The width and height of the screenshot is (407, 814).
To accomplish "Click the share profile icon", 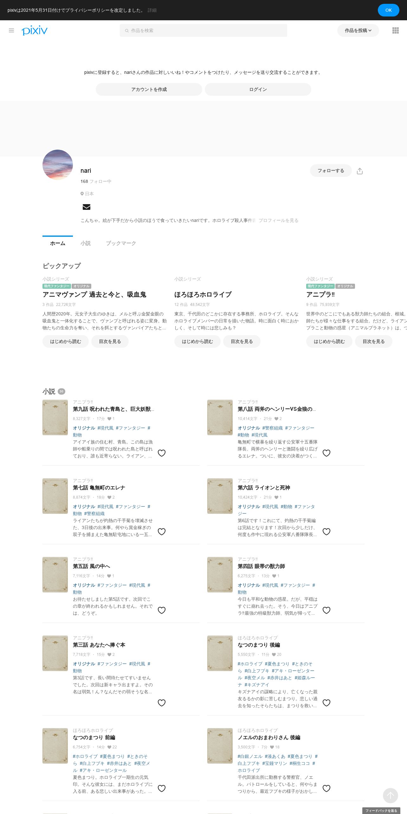I will click(360, 171).
